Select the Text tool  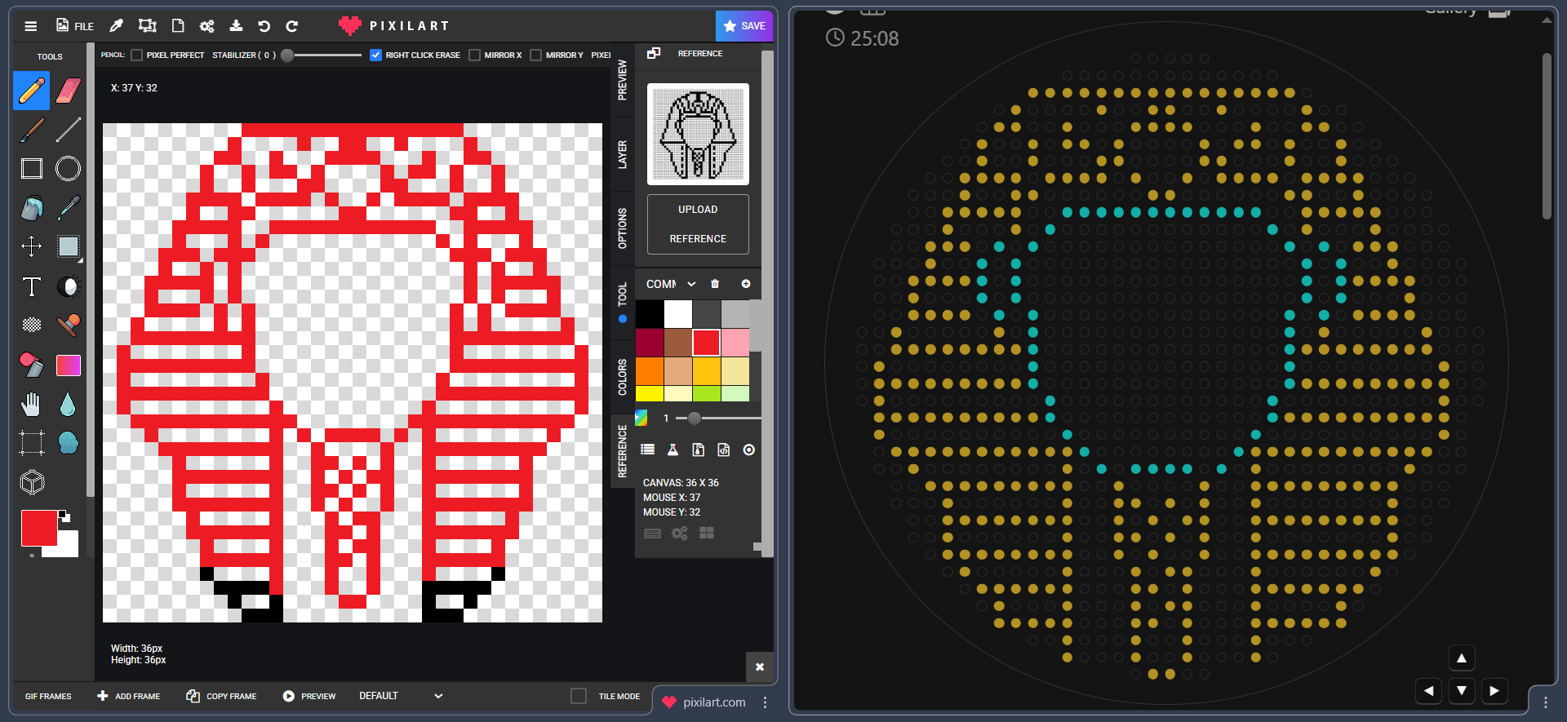[x=32, y=286]
